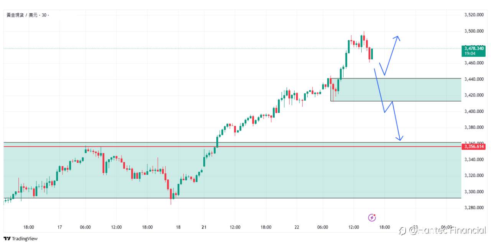This screenshot has height=245, width=491.
Task: Click the 3,280.000 price axis label
Action: 473,207
